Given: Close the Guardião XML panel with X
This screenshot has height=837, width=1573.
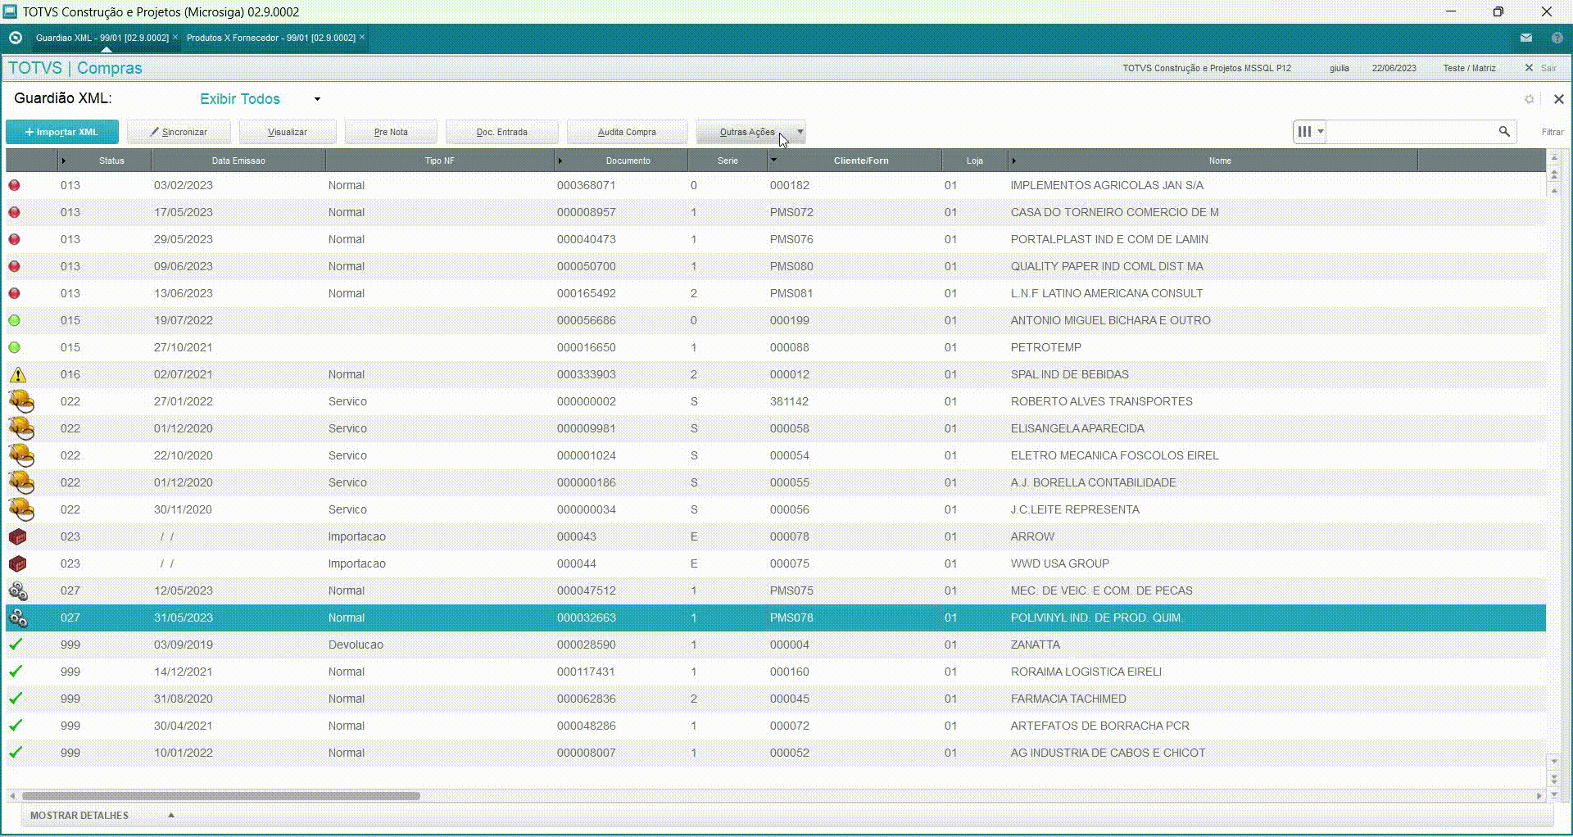Looking at the screenshot, I should click(x=1558, y=99).
